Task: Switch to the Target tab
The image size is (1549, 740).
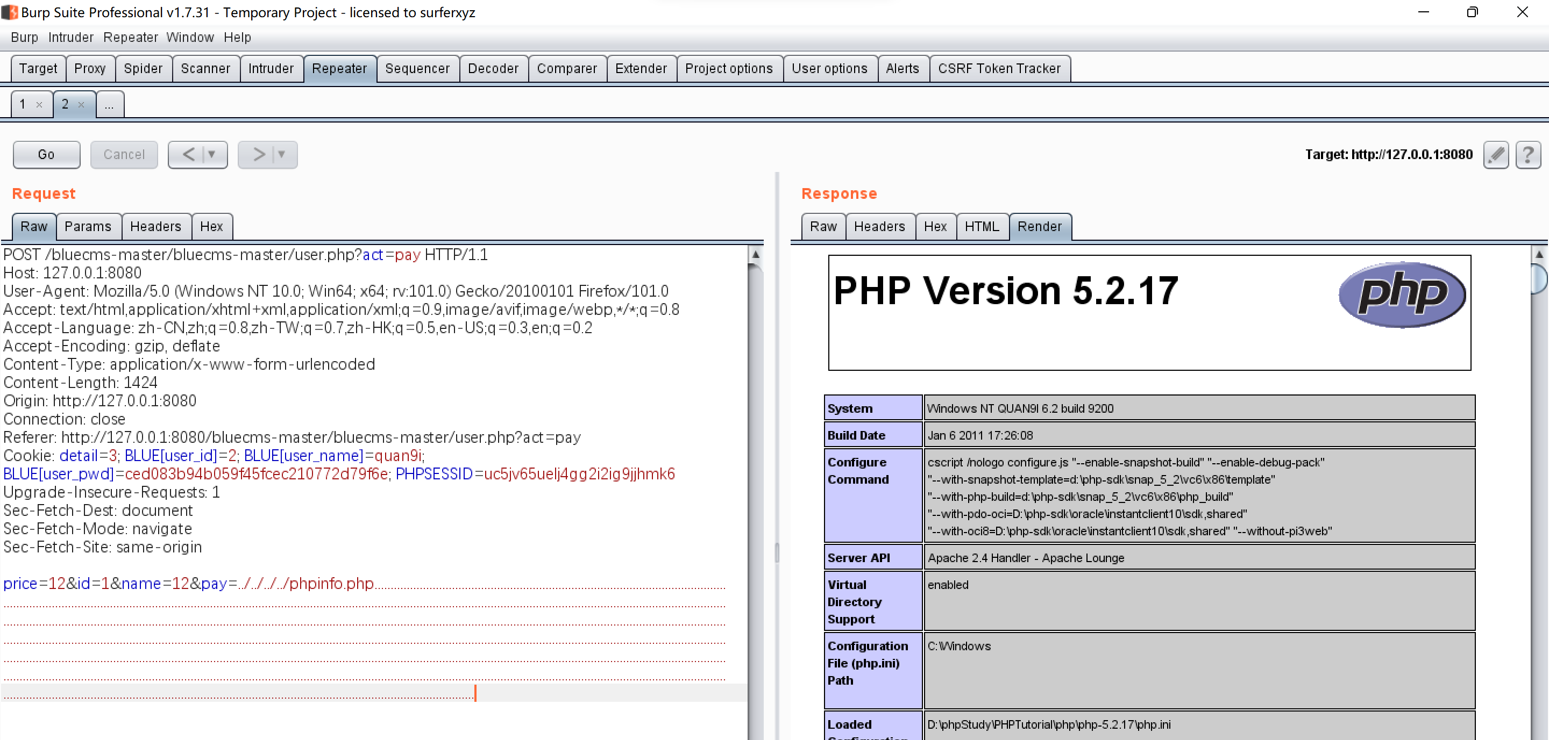Action: (39, 68)
